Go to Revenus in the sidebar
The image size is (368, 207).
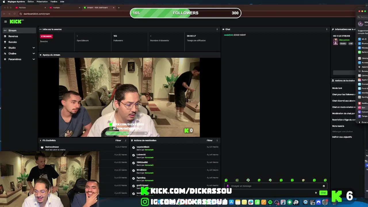tap(20, 36)
